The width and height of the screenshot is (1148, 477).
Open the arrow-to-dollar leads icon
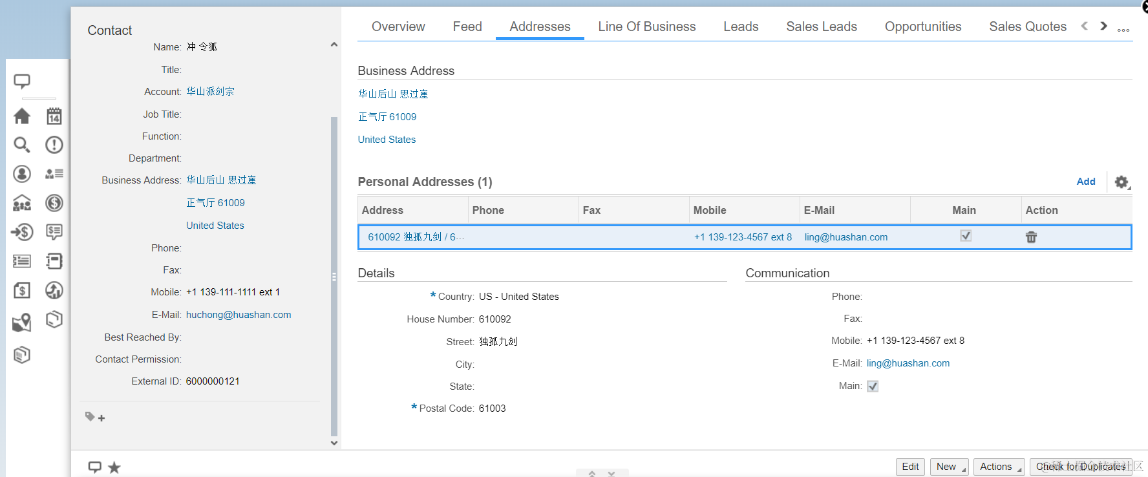[x=22, y=232]
